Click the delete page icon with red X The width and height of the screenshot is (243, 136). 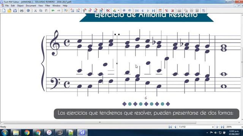(172, 11)
